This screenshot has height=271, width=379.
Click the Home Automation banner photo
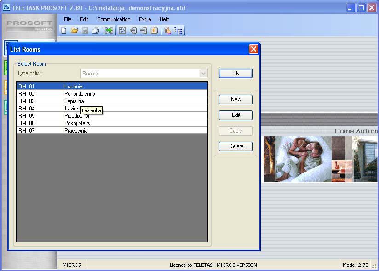[320, 159]
